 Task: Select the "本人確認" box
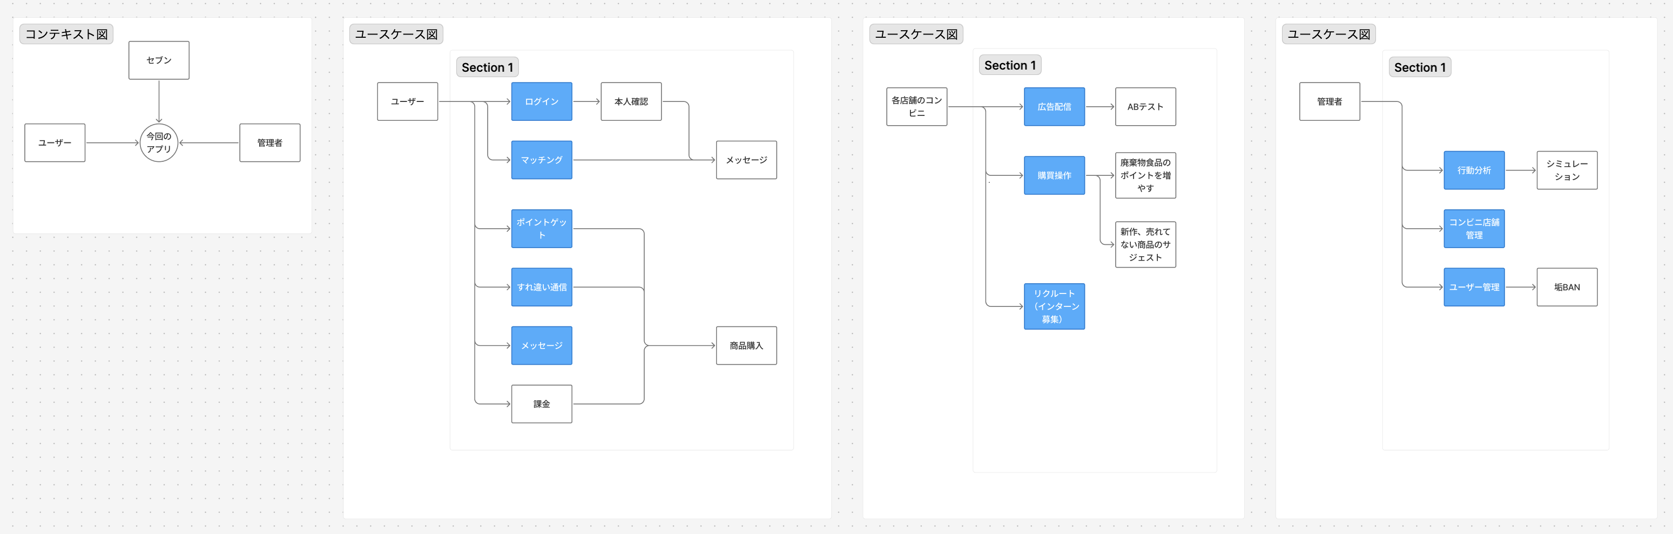pos(631,102)
